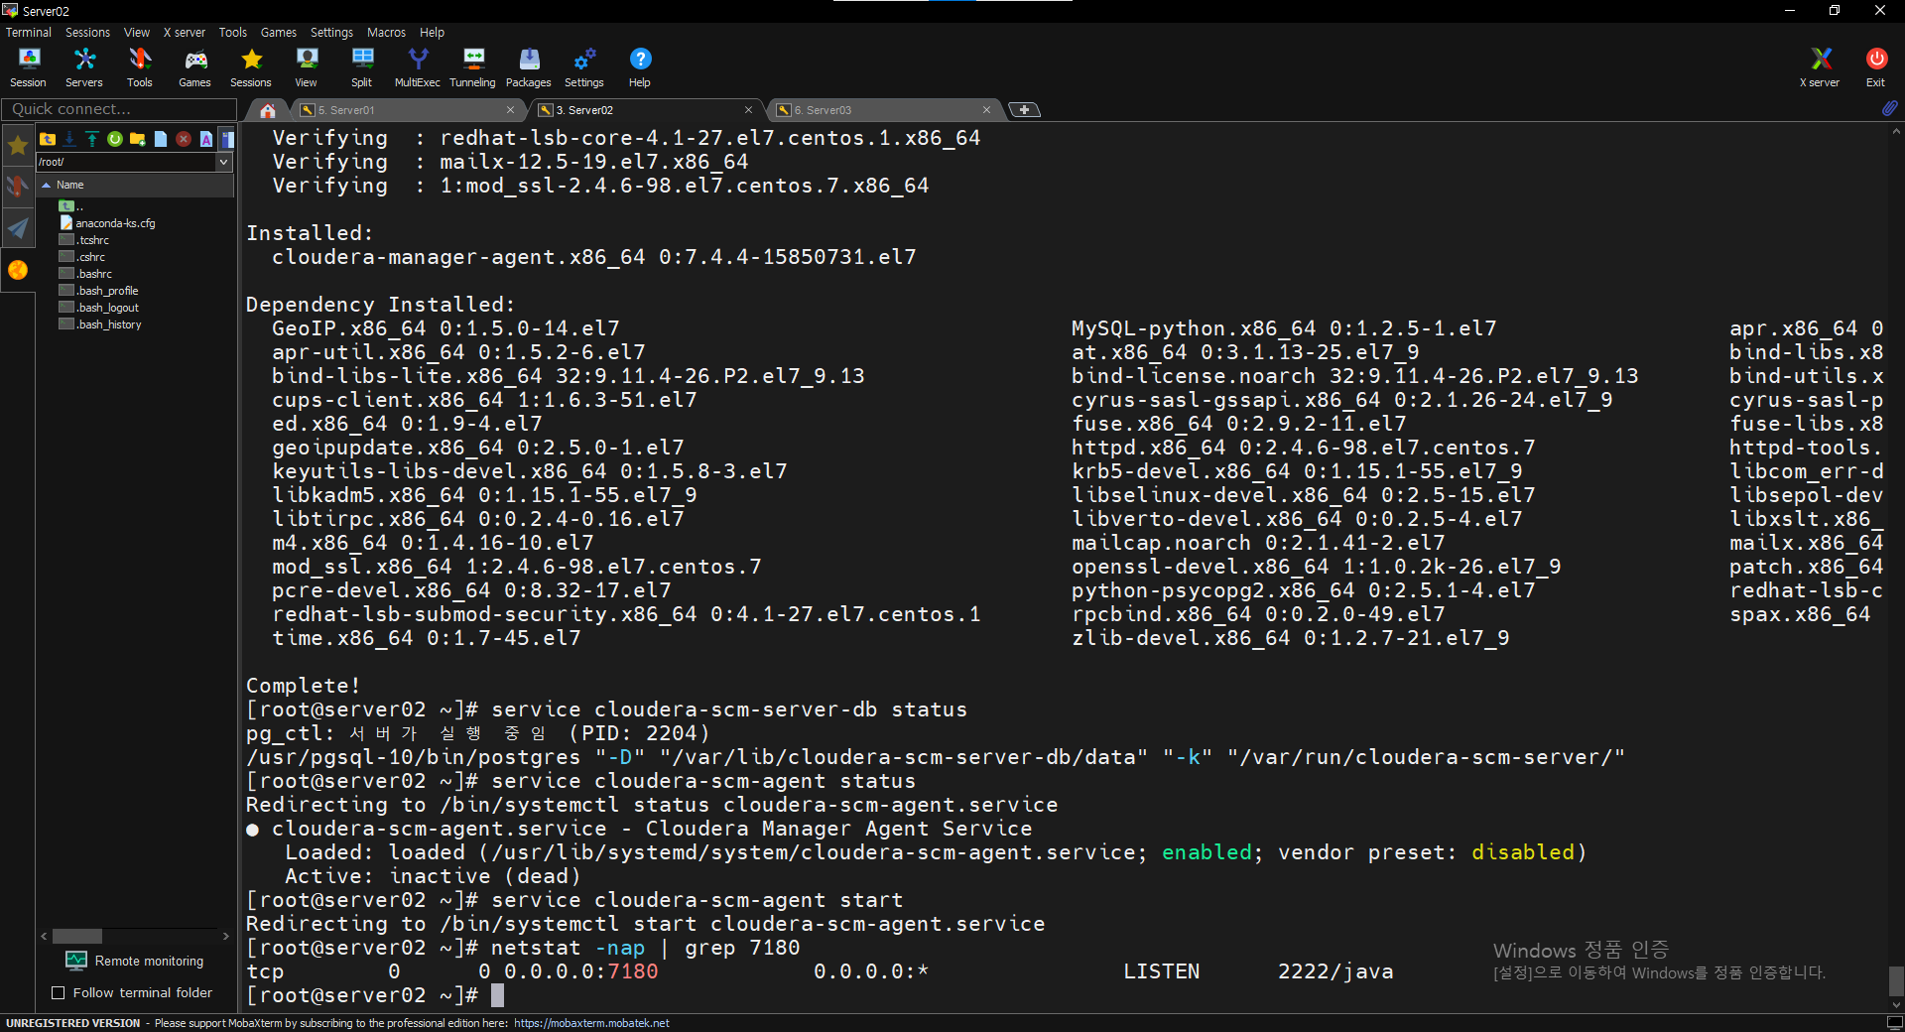Open the Terminal menu
The height and width of the screenshot is (1032, 1905).
click(29, 32)
